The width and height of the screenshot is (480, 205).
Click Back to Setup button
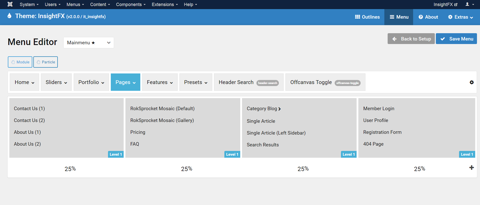[411, 39]
